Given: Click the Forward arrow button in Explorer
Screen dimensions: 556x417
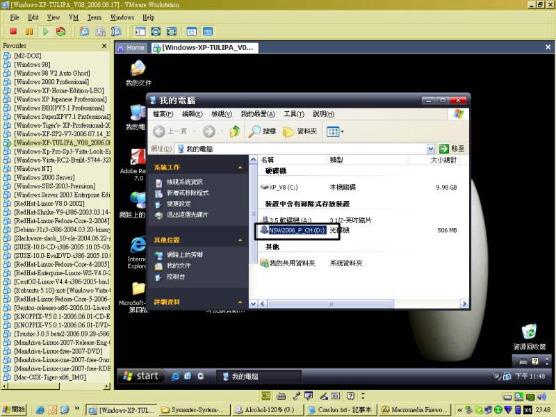Looking at the screenshot, I should point(209,131).
